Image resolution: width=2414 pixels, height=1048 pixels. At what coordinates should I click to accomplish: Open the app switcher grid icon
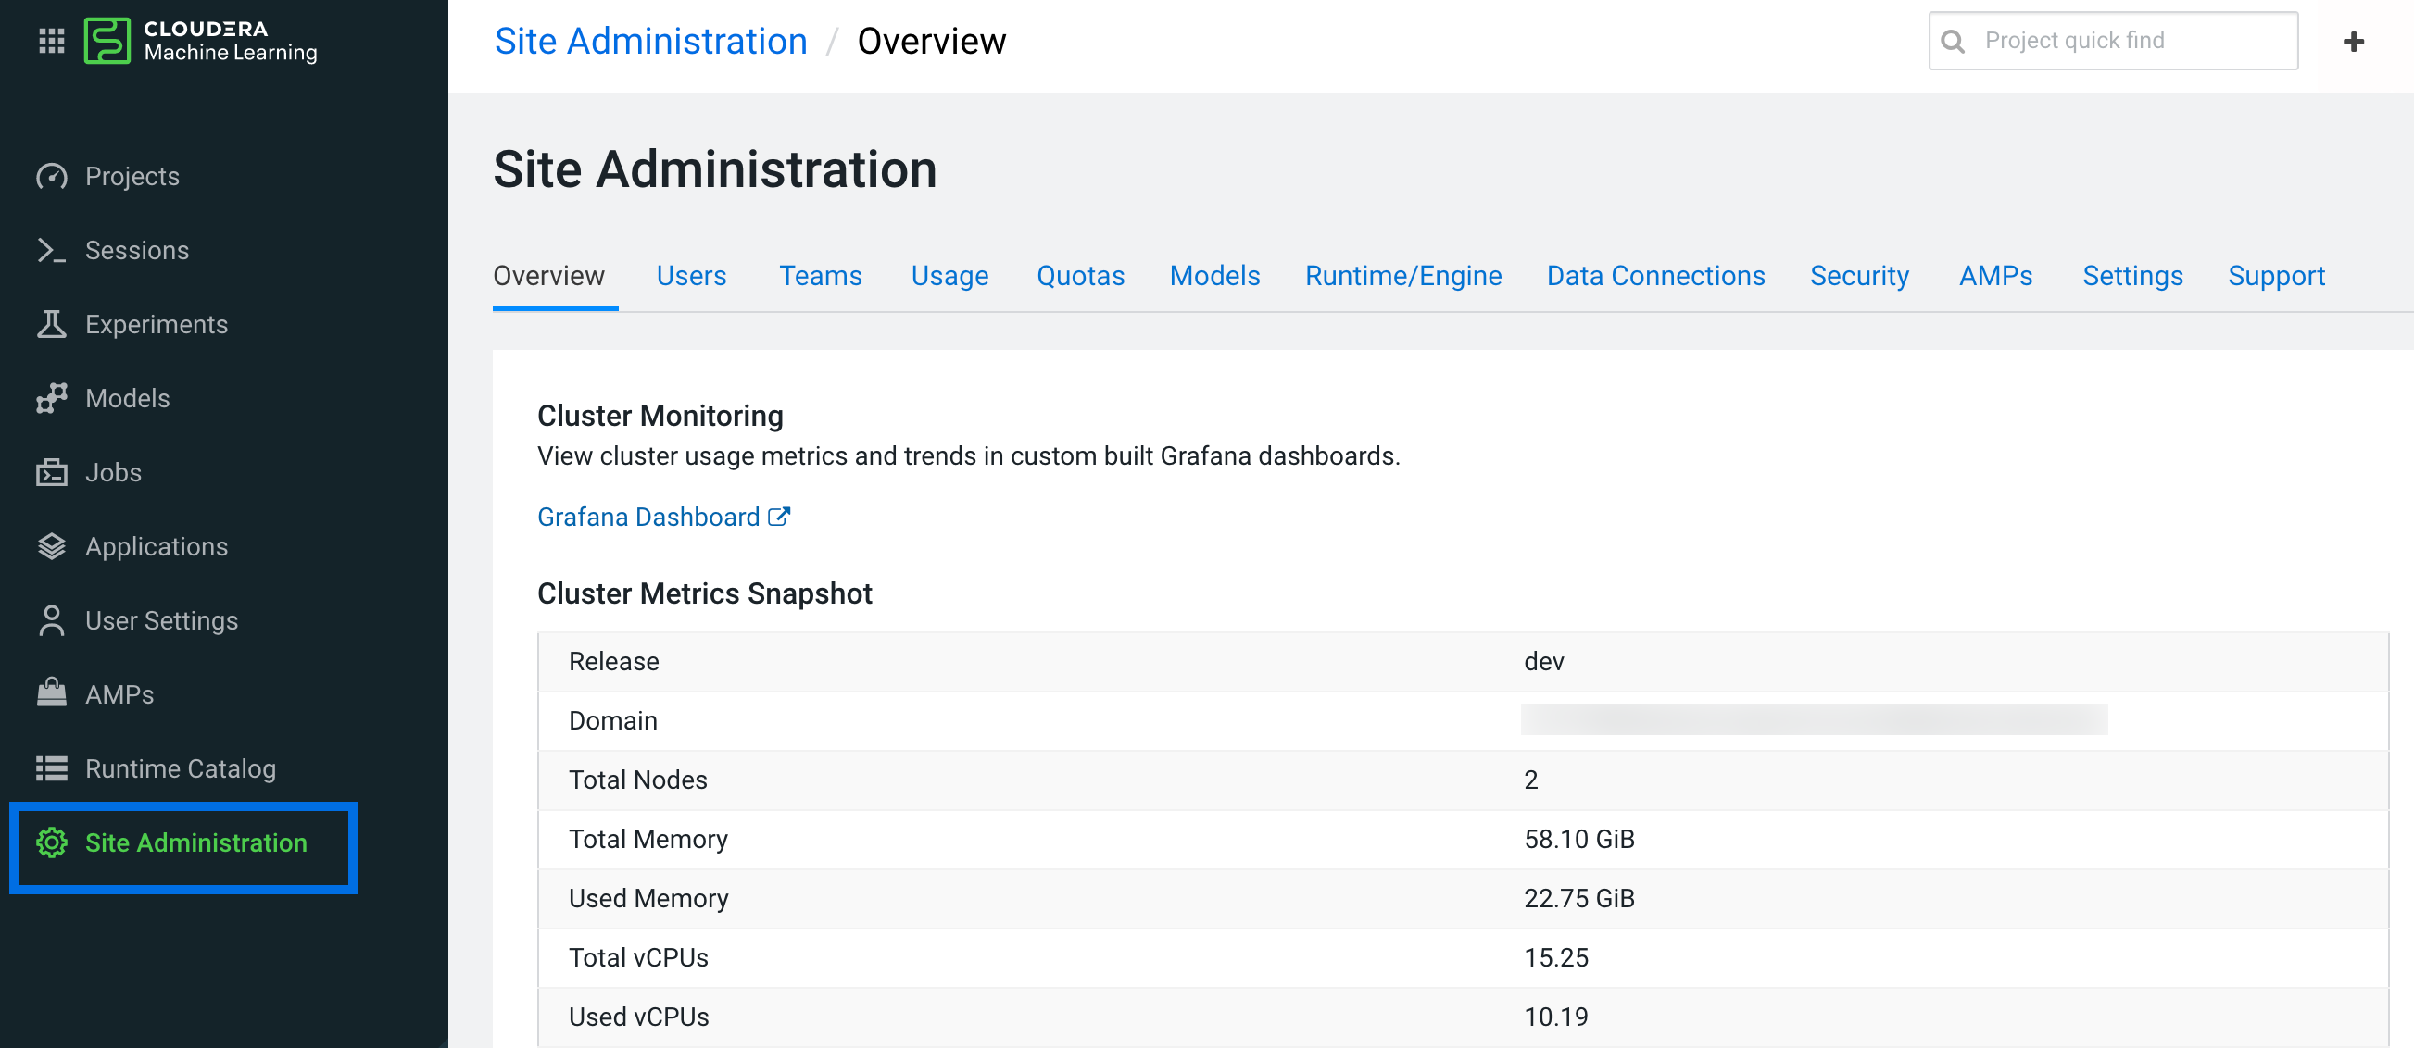(52, 42)
